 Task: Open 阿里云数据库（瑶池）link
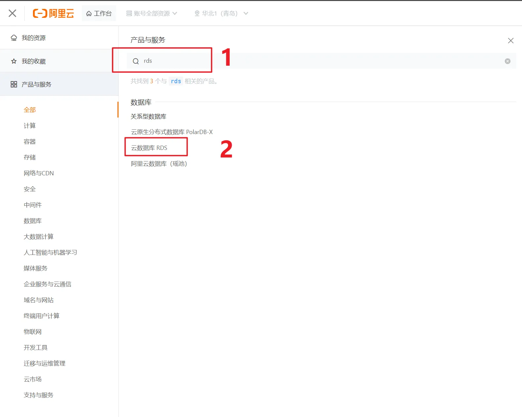tap(159, 164)
